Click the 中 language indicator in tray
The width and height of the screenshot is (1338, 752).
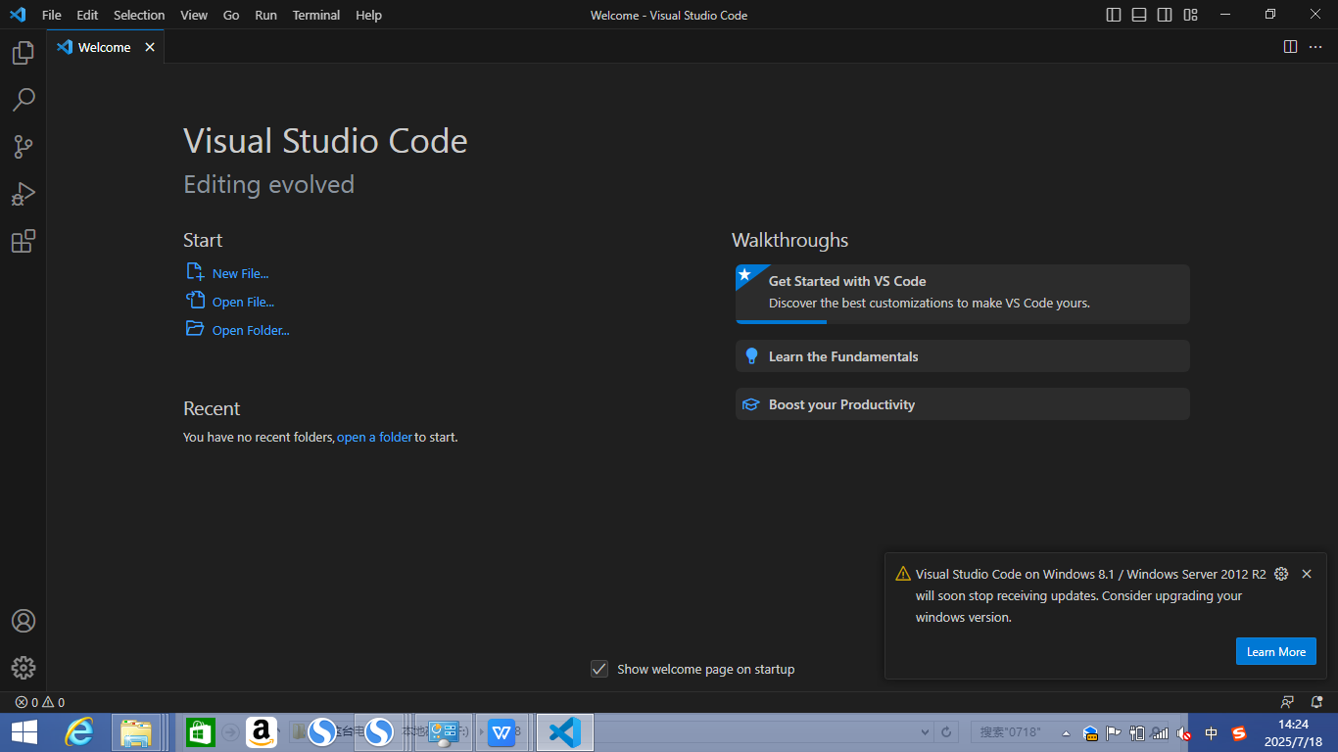coord(1212,733)
